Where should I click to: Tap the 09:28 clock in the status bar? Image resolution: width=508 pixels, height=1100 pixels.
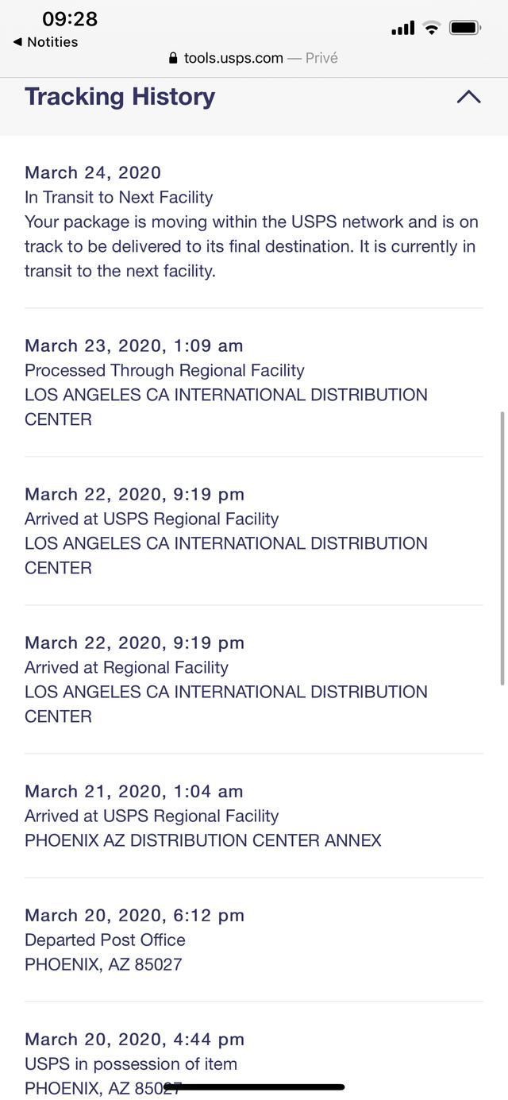[x=70, y=19]
